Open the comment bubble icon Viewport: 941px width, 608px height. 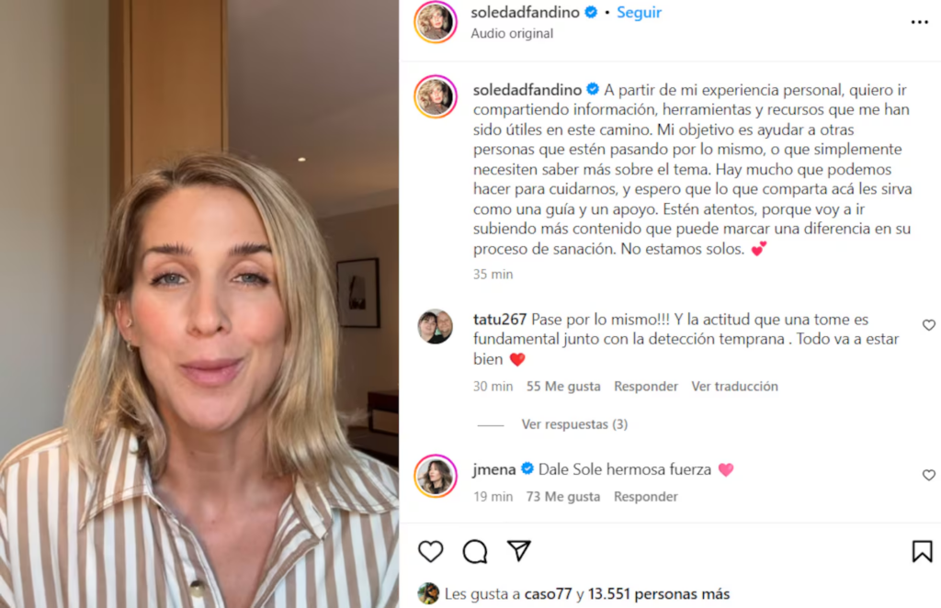475,551
